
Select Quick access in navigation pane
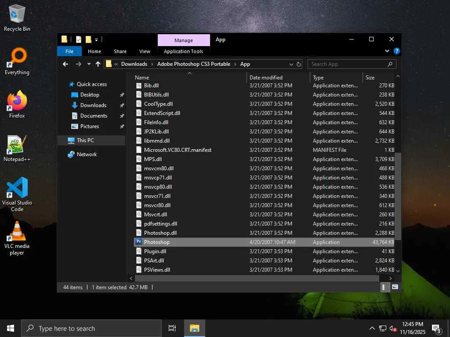pyautogui.click(x=91, y=84)
